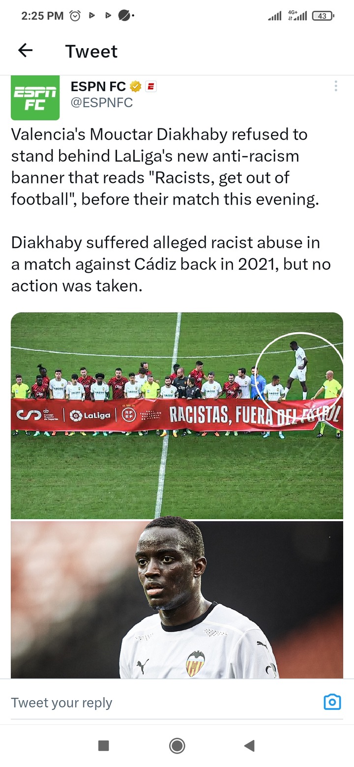The image size is (354, 767).
Task: Tap the red ESPN affiliate badge
Action: [151, 87]
